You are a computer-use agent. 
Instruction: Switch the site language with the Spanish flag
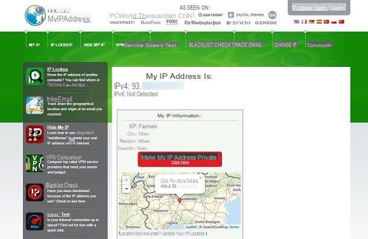coord(319,22)
